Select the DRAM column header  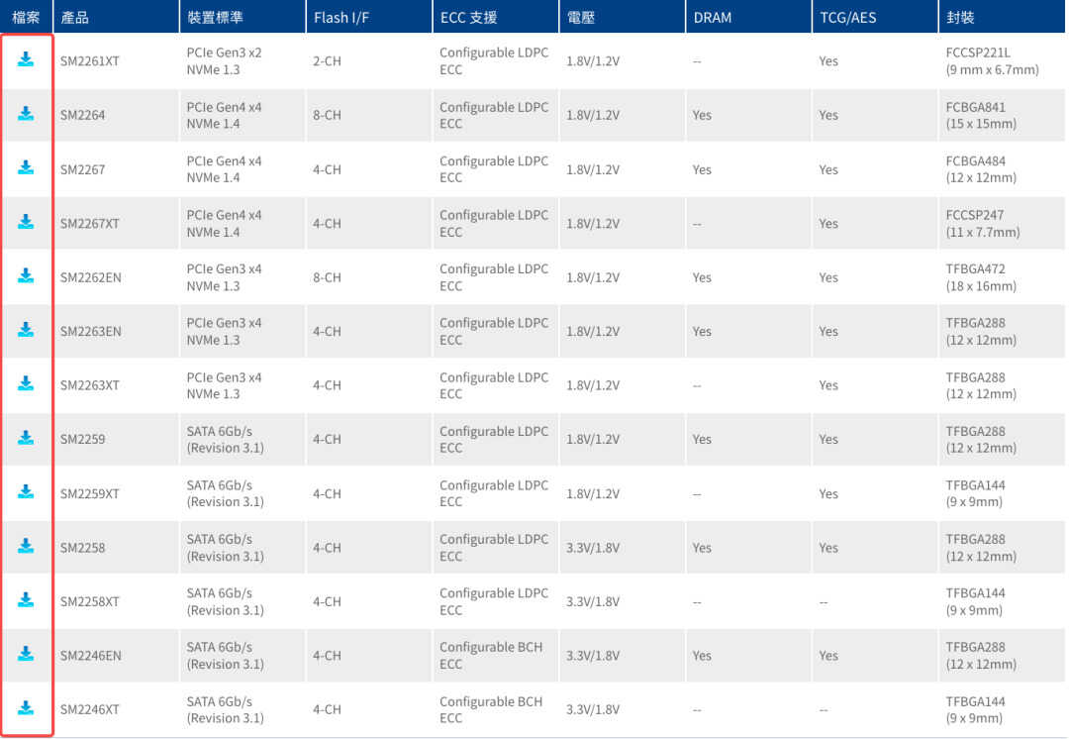[x=713, y=18]
